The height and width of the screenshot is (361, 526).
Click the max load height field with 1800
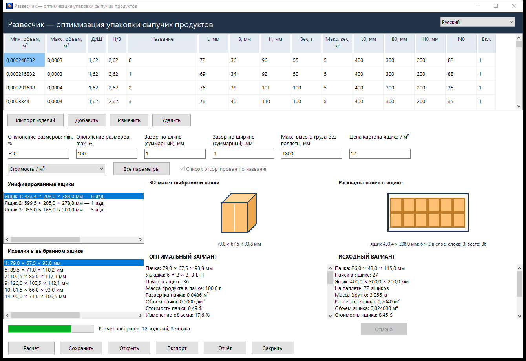(x=312, y=153)
